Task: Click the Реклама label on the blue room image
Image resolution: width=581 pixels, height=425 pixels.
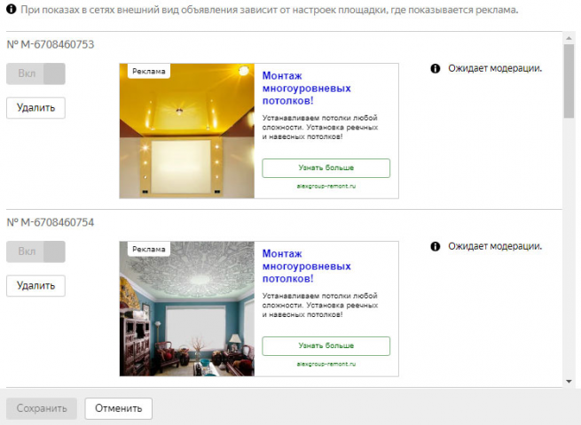Action: pos(149,250)
